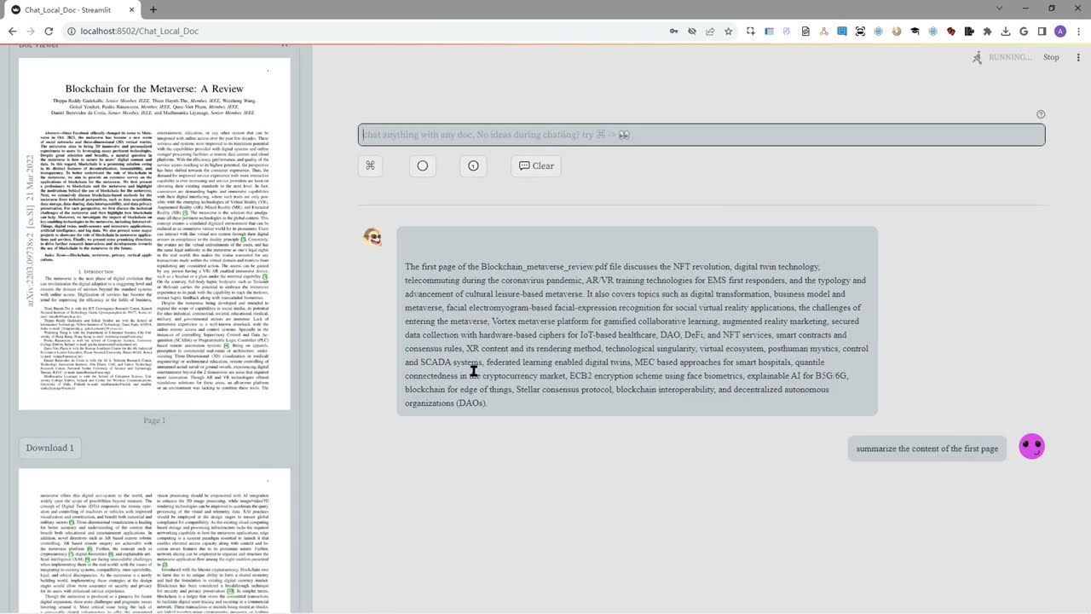
Task: Share this page via the share icon
Action: pos(710,32)
